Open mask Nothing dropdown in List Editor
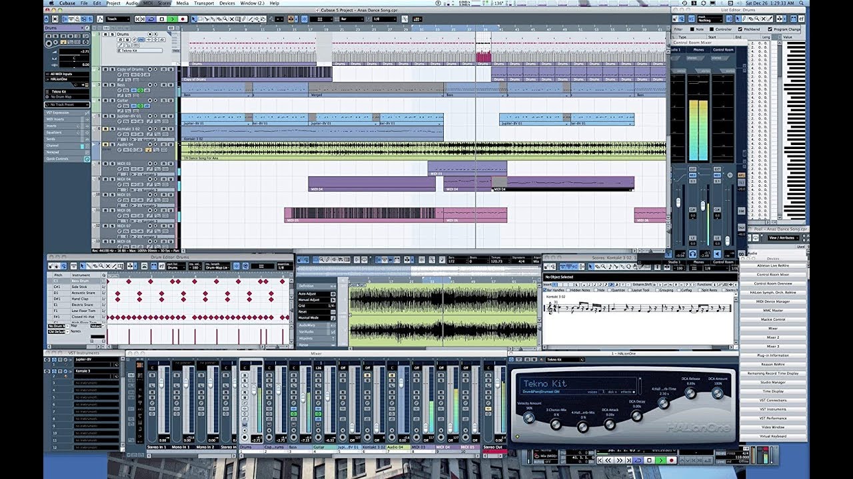This screenshot has width=853, height=479. pyautogui.click(x=710, y=19)
